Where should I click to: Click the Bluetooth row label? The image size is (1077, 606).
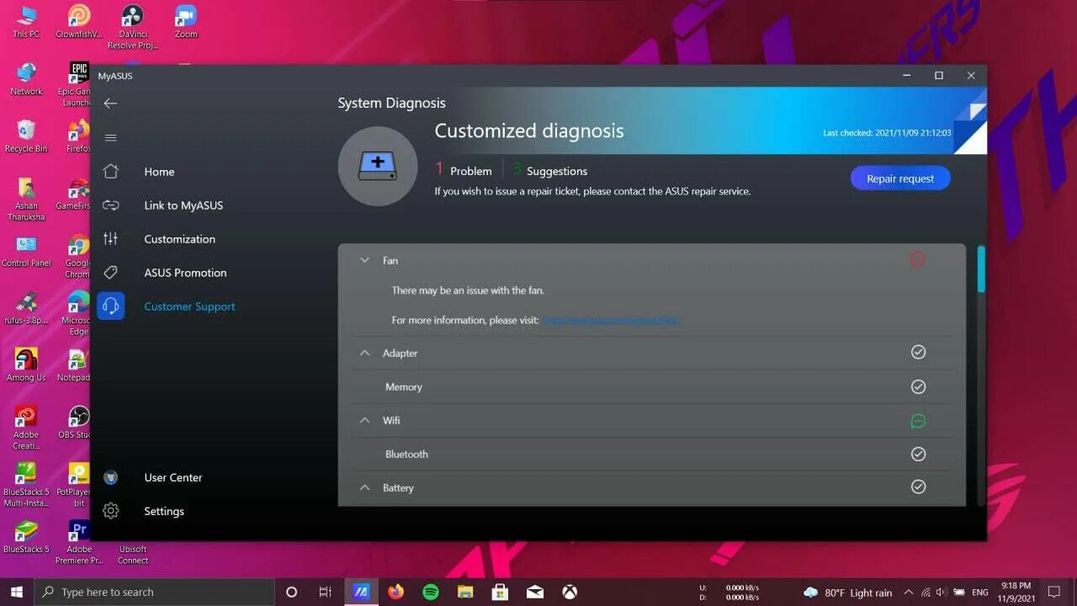click(406, 454)
